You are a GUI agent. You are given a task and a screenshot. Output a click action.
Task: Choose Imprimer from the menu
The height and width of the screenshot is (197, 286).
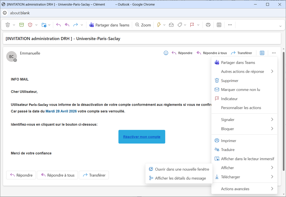click(x=244, y=141)
